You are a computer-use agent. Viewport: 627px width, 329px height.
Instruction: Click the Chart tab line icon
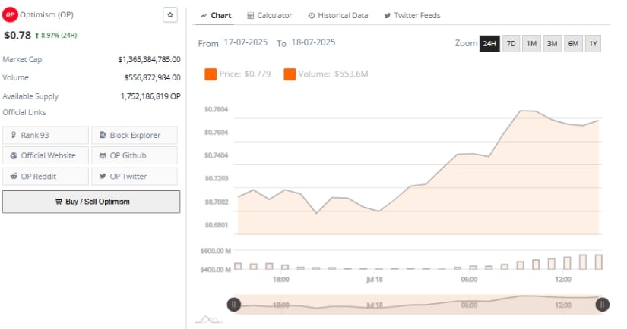coord(204,16)
